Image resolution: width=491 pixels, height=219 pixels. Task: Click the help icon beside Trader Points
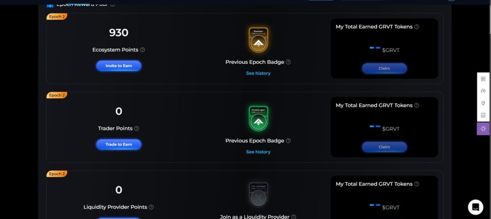(137, 128)
